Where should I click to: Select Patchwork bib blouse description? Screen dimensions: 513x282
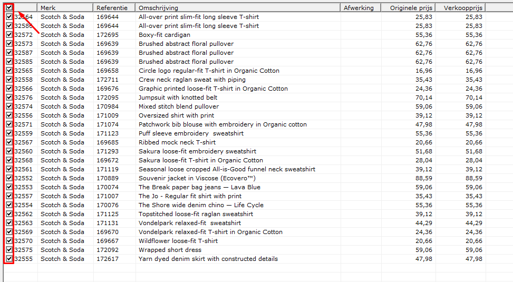222,124
